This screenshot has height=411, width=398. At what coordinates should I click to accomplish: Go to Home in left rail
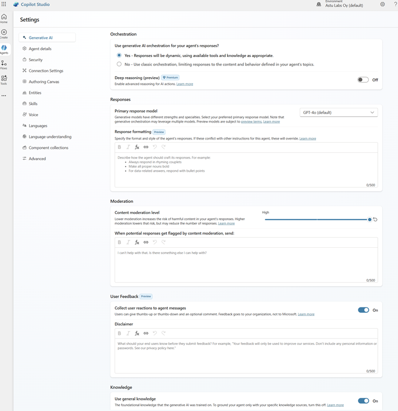pyautogui.click(x=4, y=18)
